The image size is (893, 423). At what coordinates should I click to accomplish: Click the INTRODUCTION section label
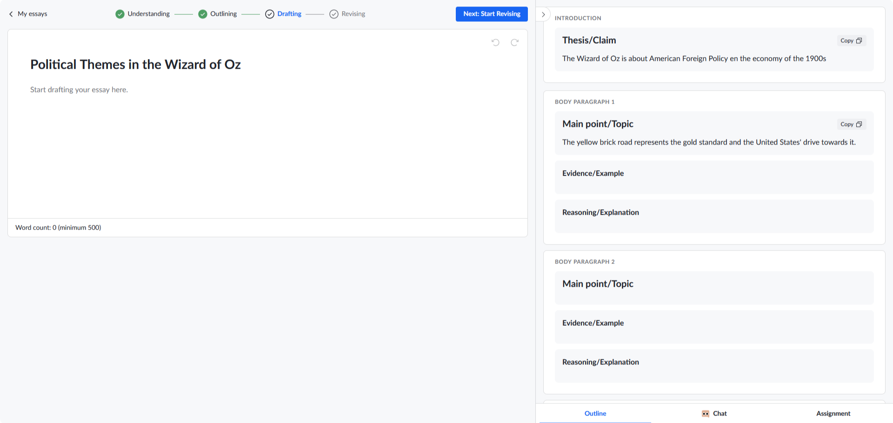[x=578, y=18]
